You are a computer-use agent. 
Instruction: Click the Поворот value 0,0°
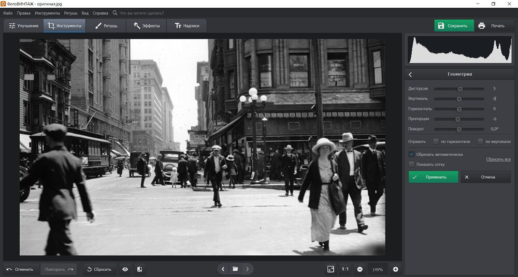495,129
